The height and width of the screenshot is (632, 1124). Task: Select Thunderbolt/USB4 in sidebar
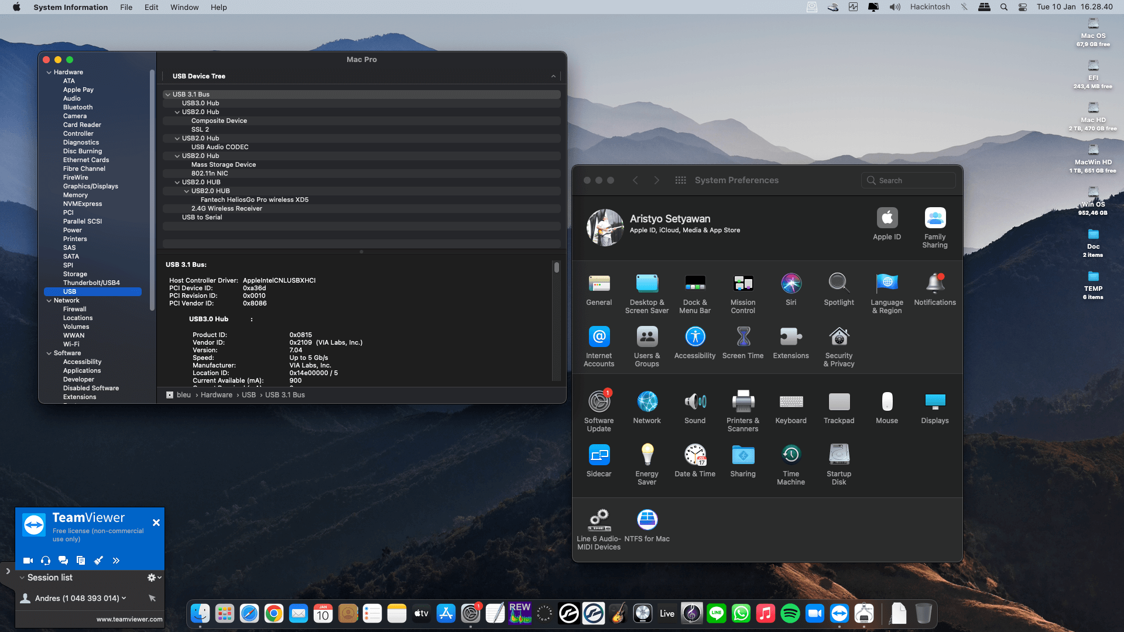pyautogui.click(x=91, y=283)
